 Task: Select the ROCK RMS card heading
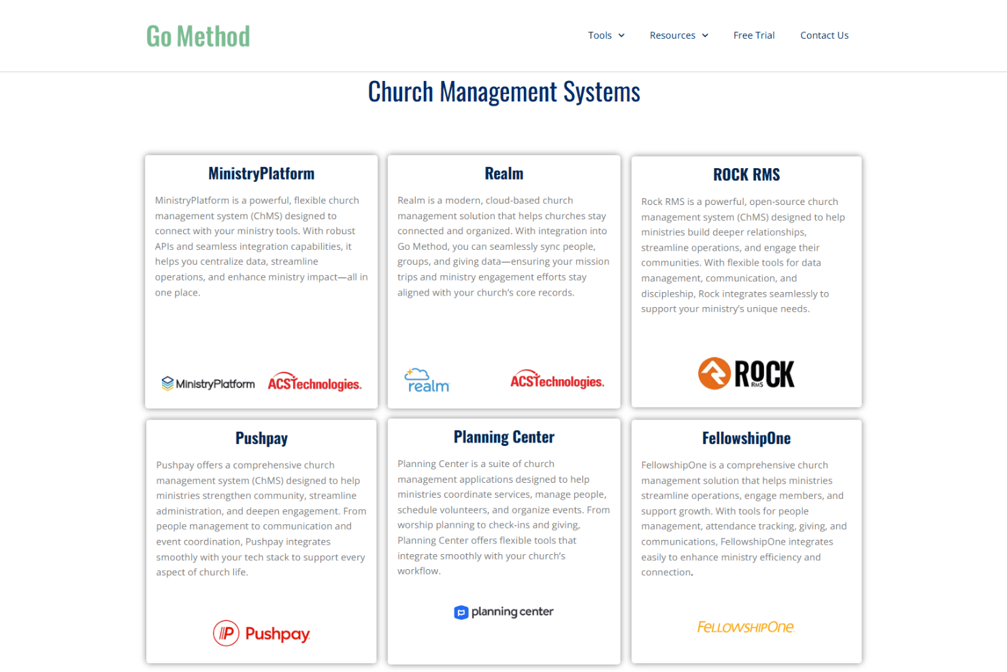(746, 175)
